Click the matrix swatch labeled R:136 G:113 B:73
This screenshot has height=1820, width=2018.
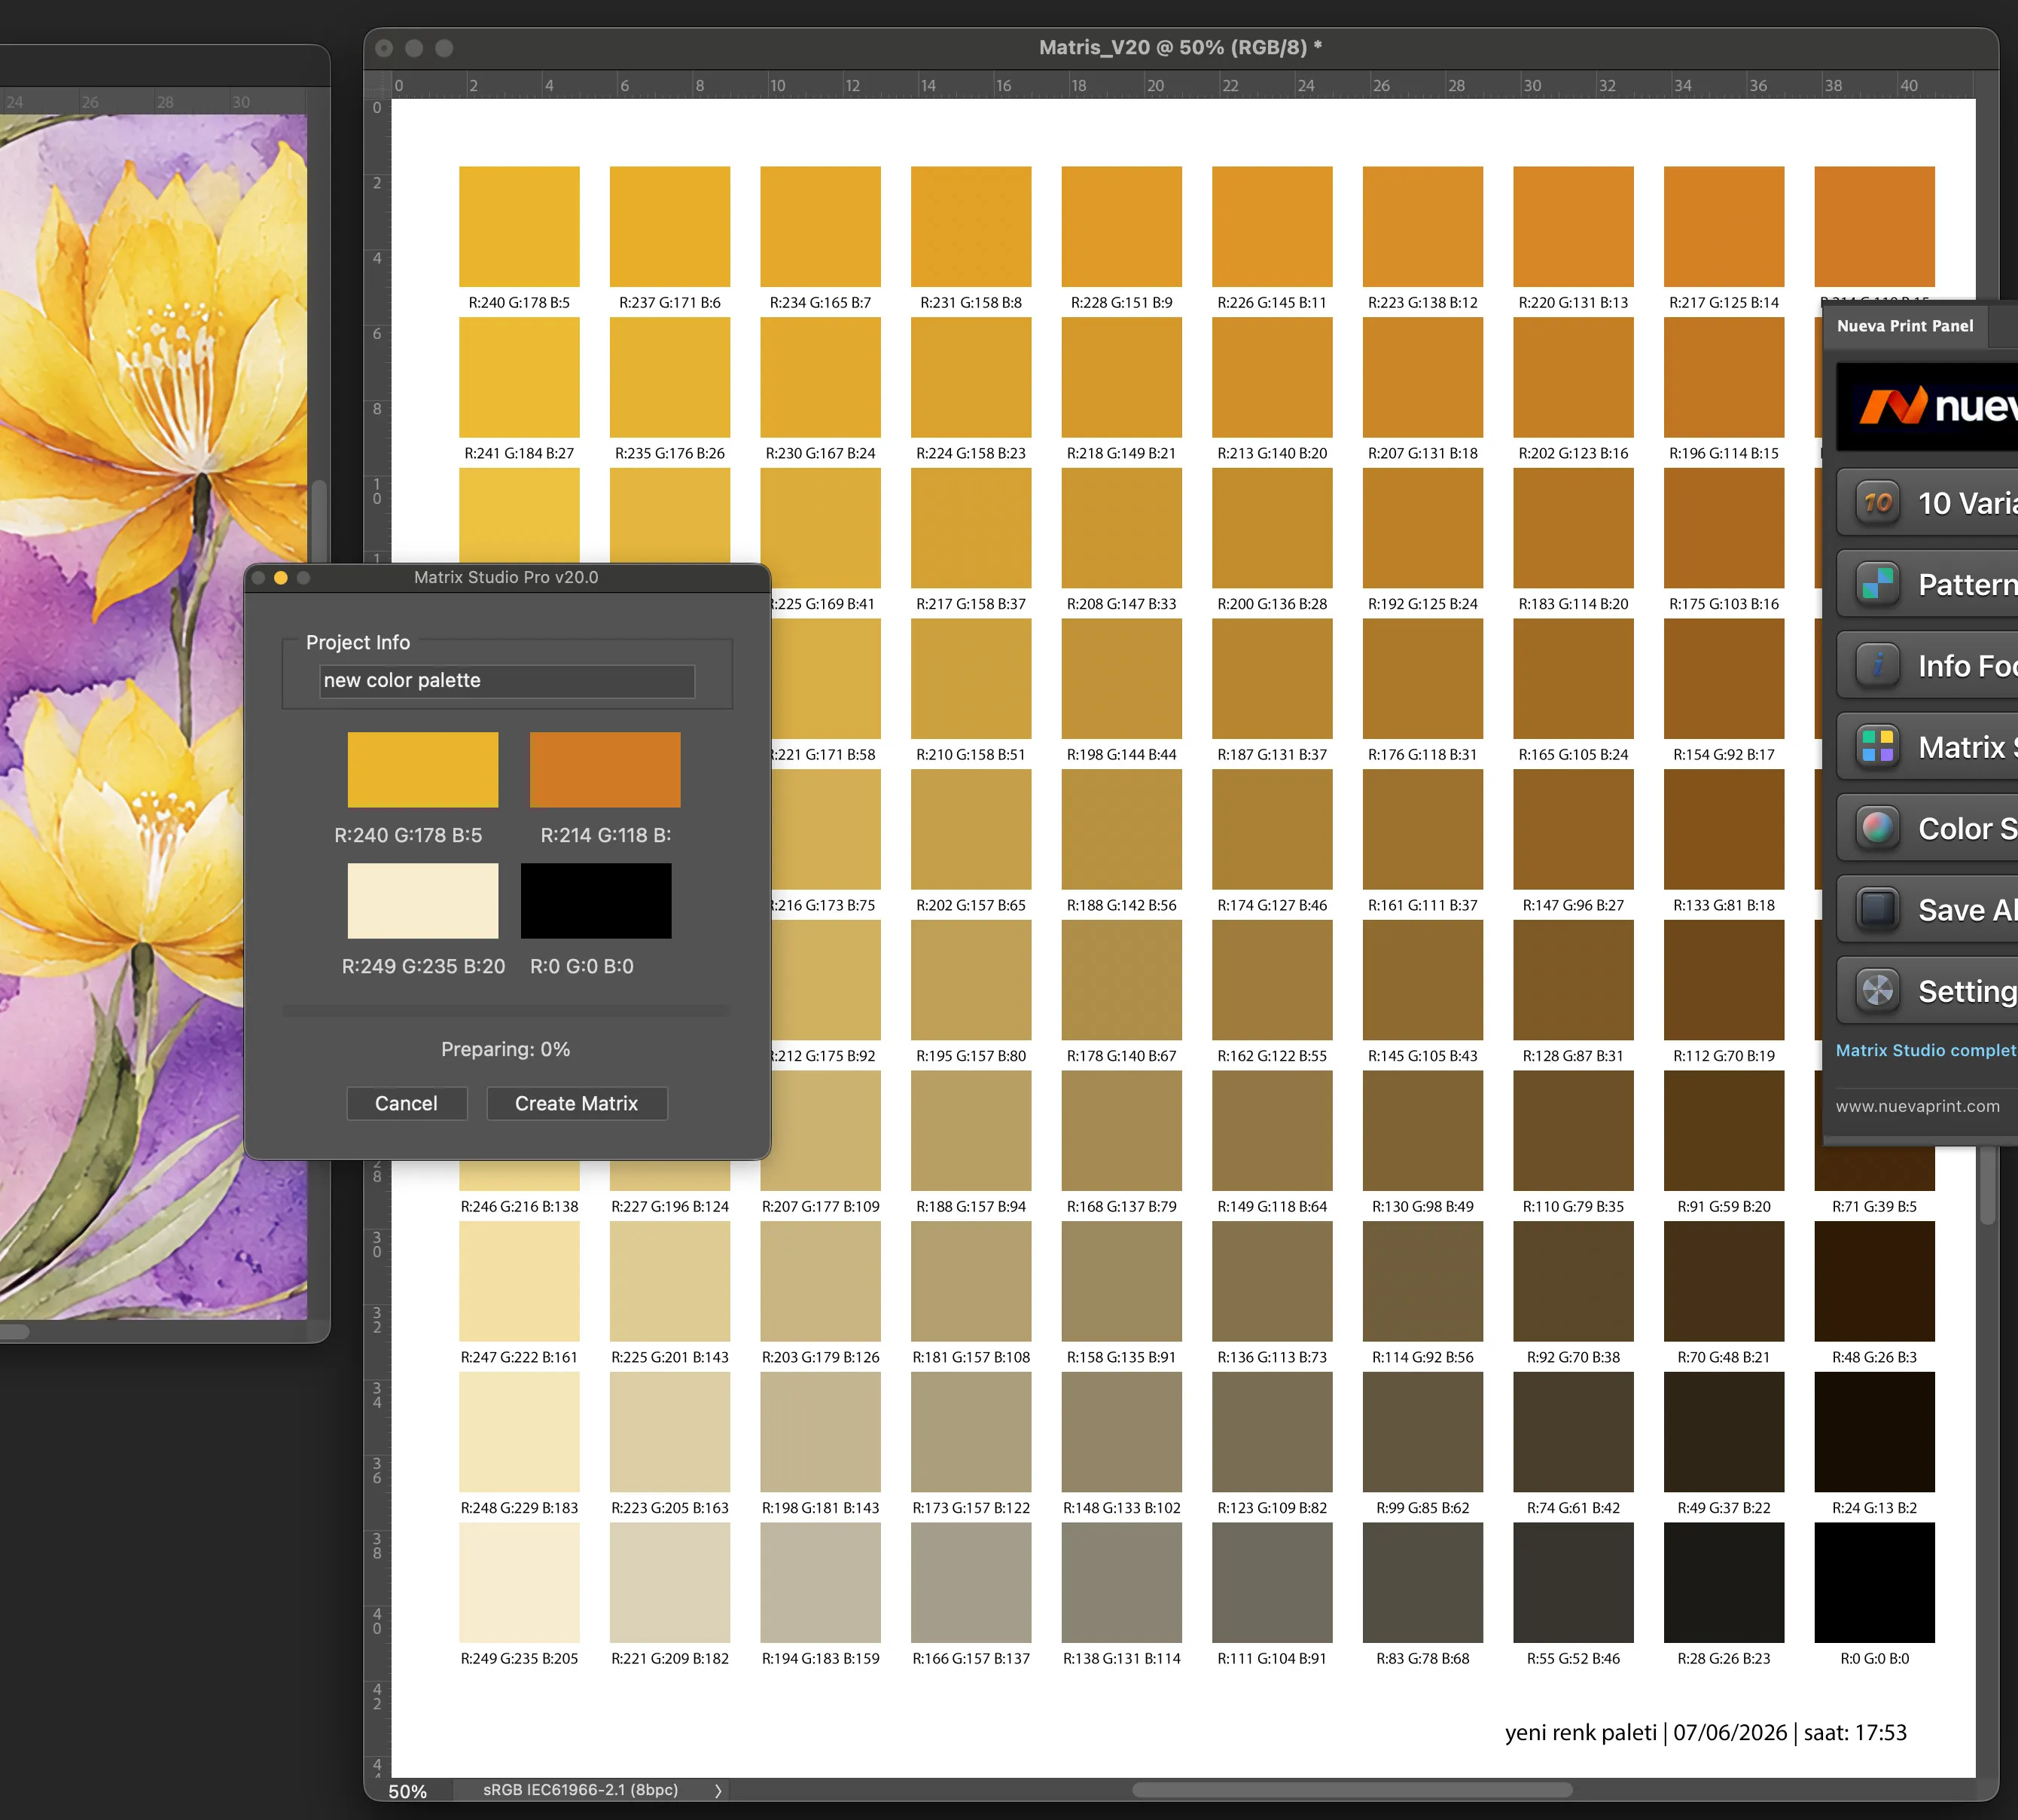pyautogui.click(x=1273, y=1282)
